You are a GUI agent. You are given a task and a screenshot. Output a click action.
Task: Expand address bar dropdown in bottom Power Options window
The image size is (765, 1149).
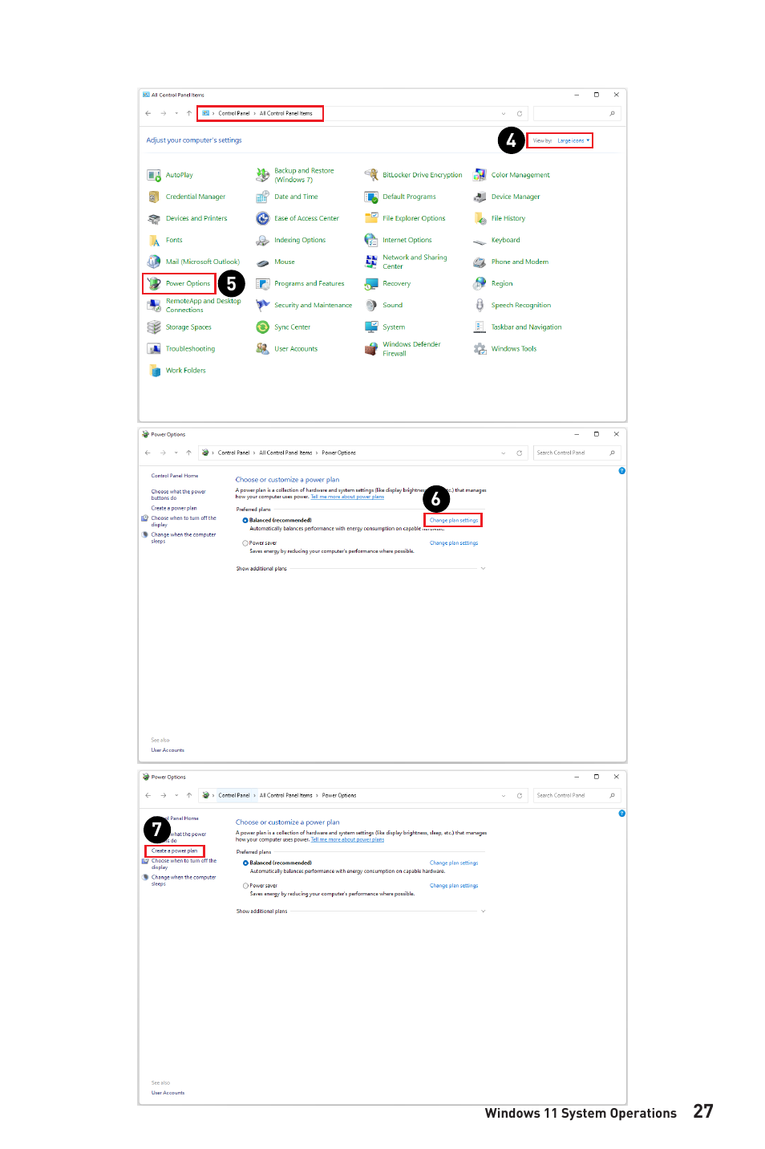(504, 796)
